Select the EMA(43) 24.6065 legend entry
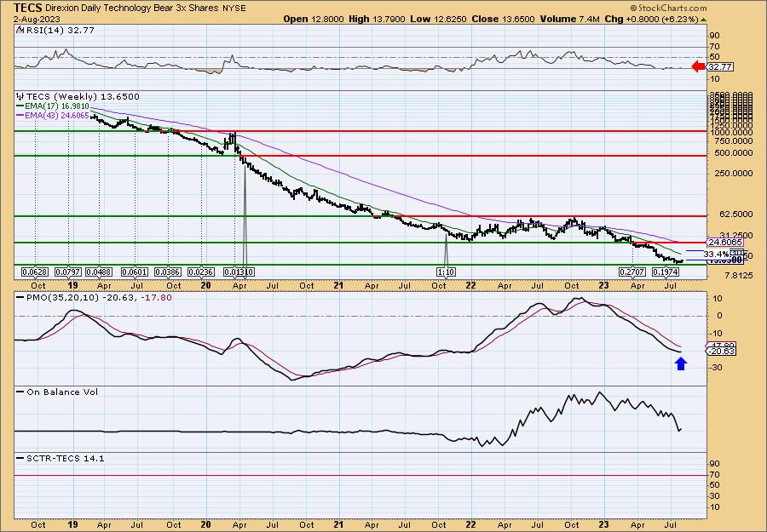This screenshot has width=767, height=532. coord(53,115)
